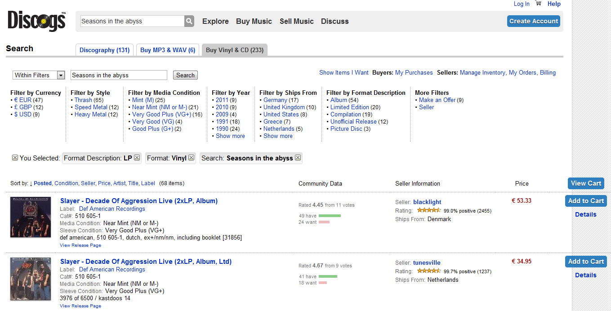The image size is (611, 311).
Task: Click the Search button beside filter field
Action: point(185,75)
